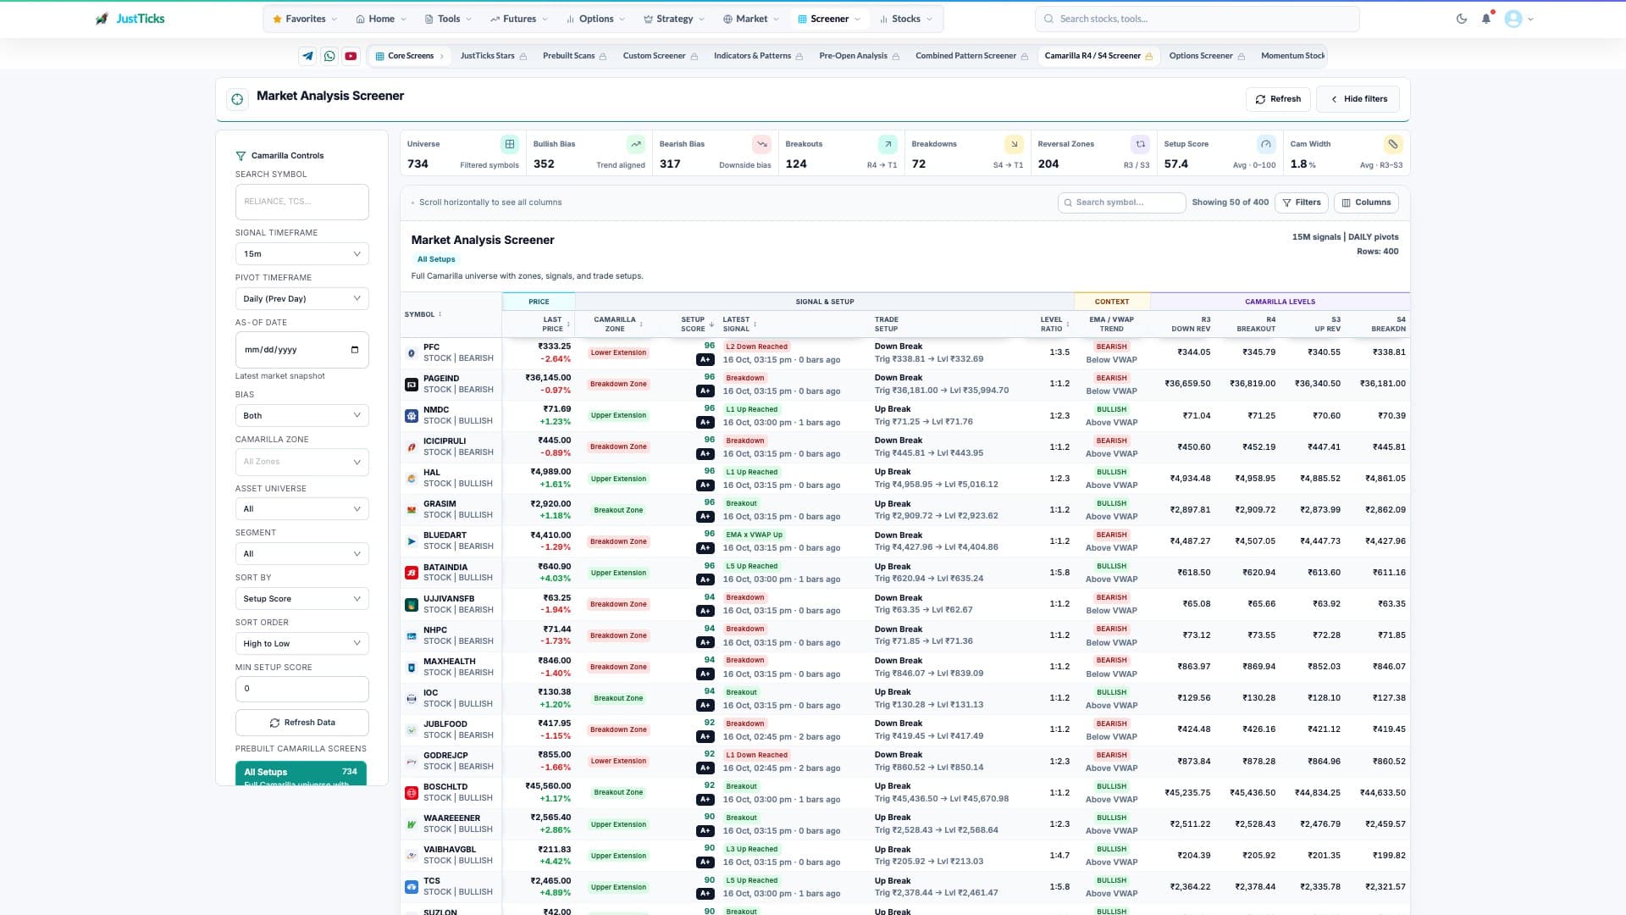Click the Universe grid icon
The height and width of the screenshot is (915, 1626).
click(x=509, y=144)
